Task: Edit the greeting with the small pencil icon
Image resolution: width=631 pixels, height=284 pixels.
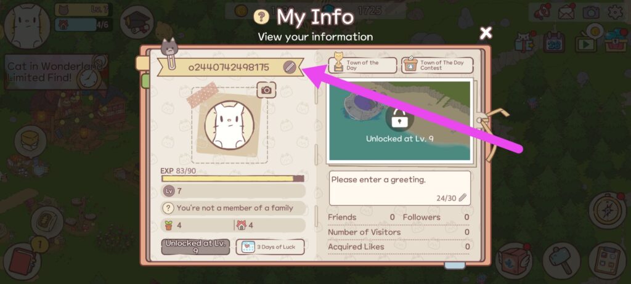Action: pyautogui.click(x=462, y=198)
